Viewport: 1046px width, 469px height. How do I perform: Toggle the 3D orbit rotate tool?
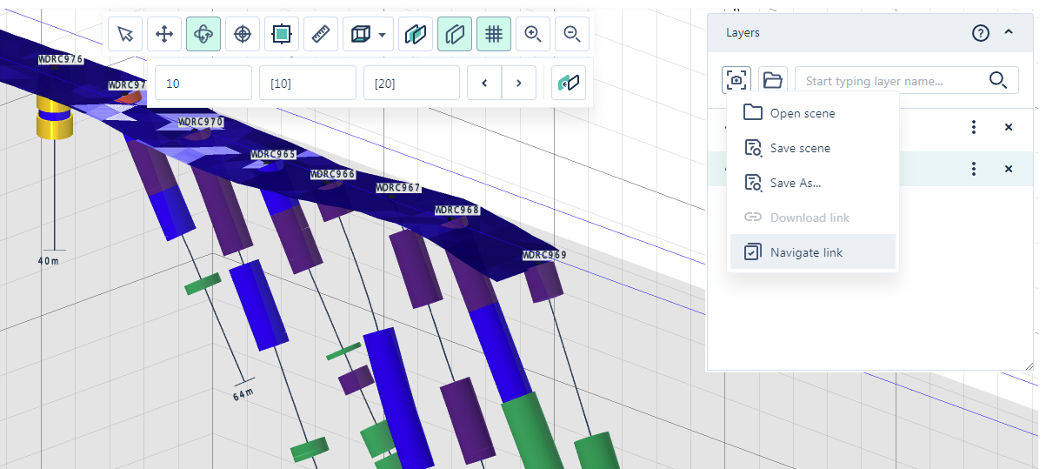point(203,34)
